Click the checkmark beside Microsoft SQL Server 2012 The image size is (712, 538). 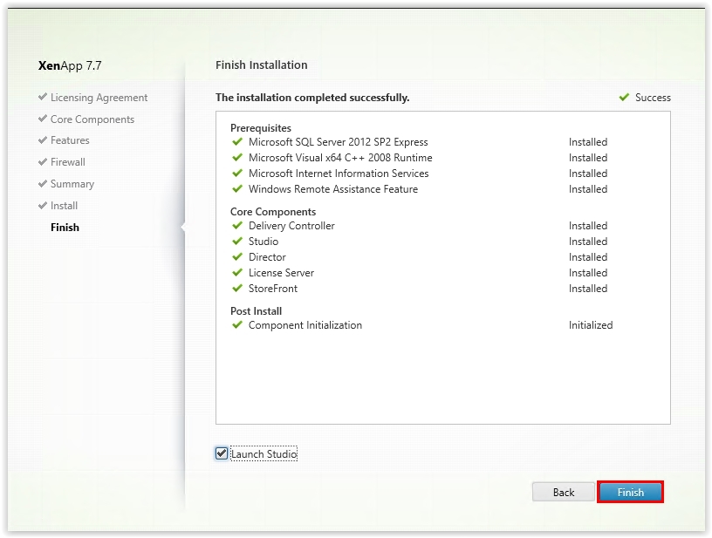pos(237,141)
